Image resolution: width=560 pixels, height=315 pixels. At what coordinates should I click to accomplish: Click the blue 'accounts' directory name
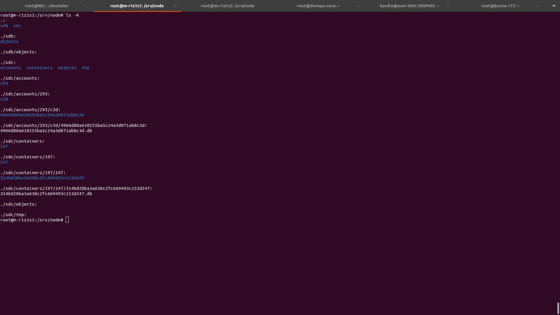pos(10,68)
